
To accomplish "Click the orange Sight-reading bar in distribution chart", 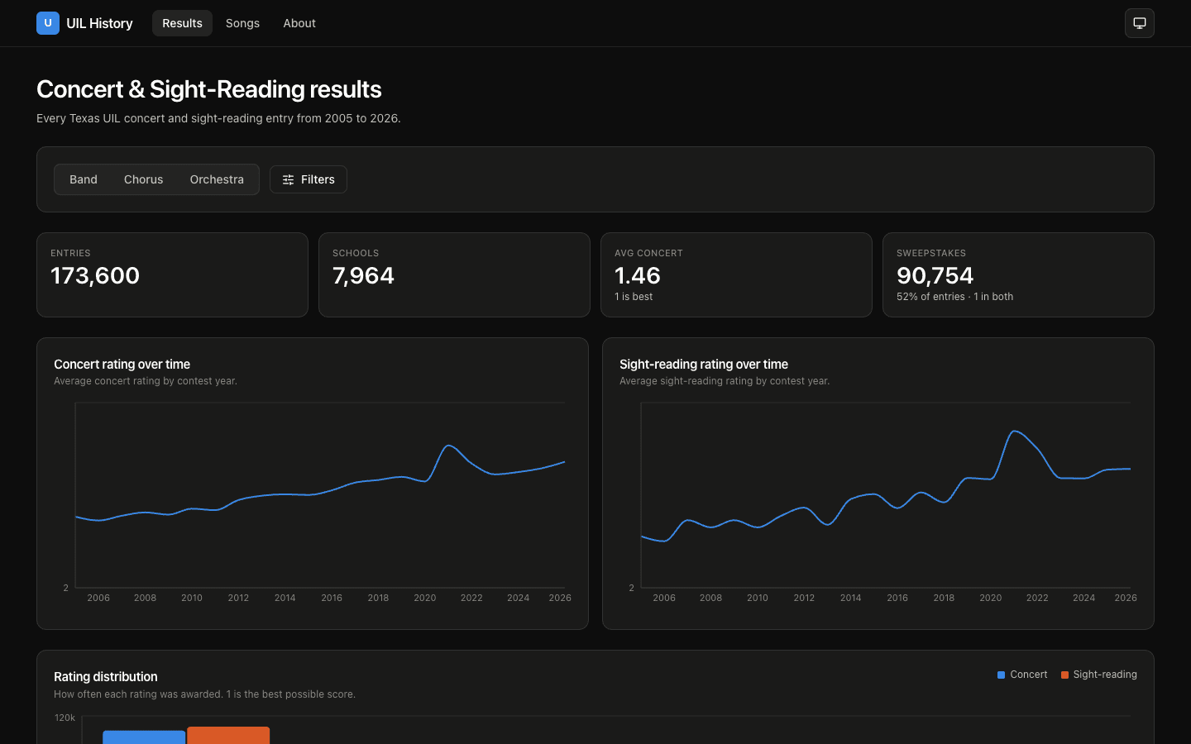I will click(228, 736).
